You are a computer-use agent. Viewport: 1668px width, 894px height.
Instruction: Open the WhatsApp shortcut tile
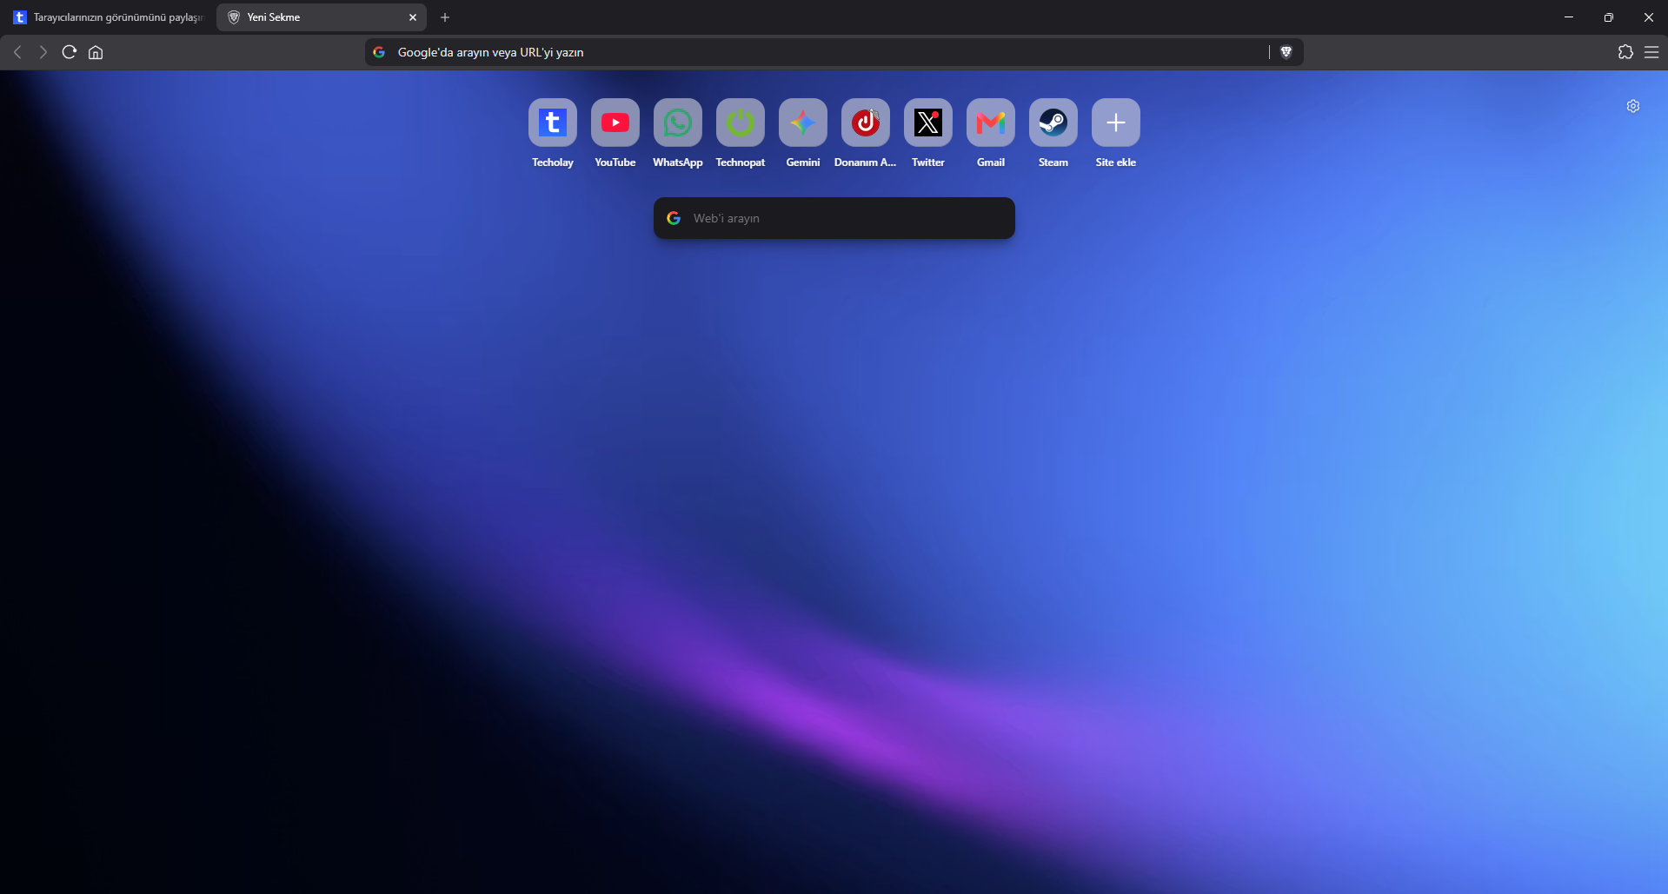click(x=678, y=123)
